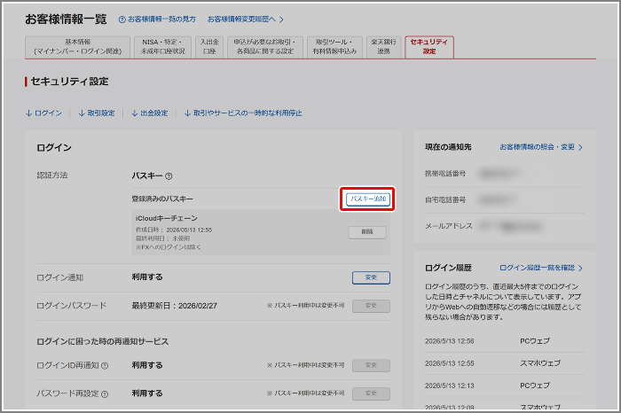Image resolution: width=621 pixels, height=413 pixels.
Task: Click 現在の通知先 heading
Action: coord(448,147)
